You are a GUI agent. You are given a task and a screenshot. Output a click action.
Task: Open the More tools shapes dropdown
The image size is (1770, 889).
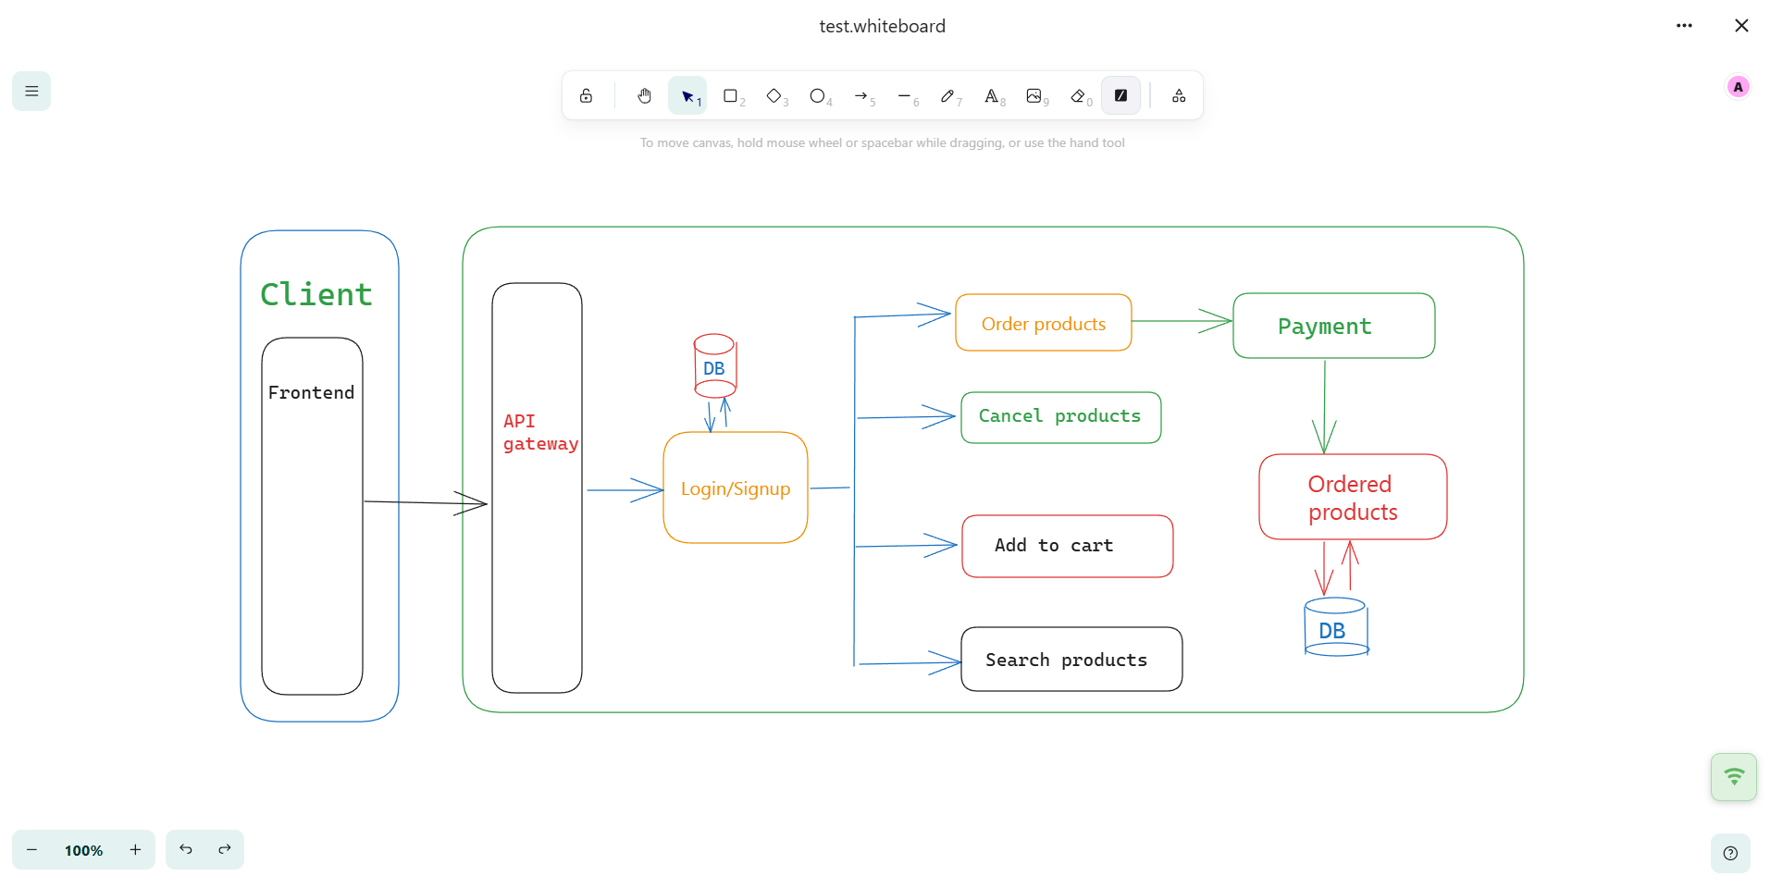click(x=1179, y=95)
